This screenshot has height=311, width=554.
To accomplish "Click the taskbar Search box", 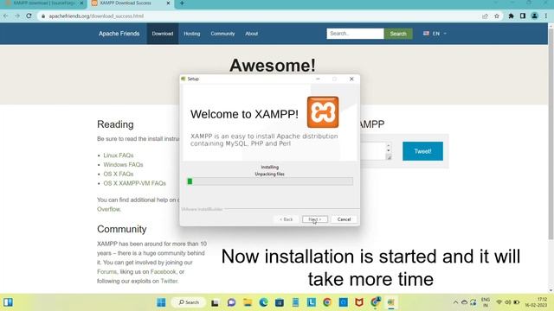I will [189, 302].
